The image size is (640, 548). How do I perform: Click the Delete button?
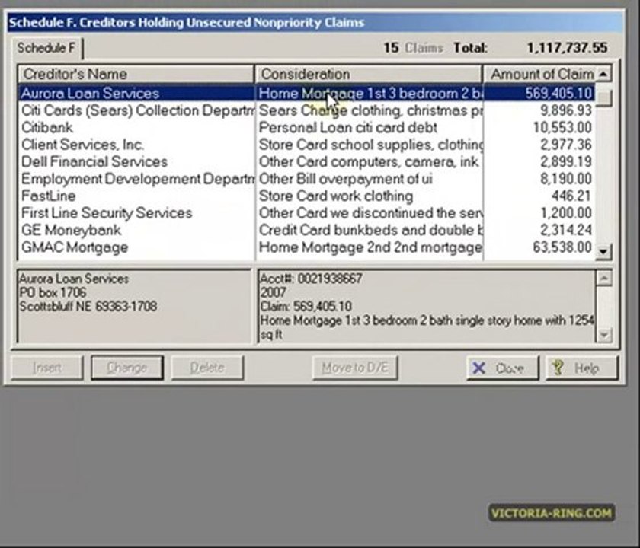tap(207, 368)
